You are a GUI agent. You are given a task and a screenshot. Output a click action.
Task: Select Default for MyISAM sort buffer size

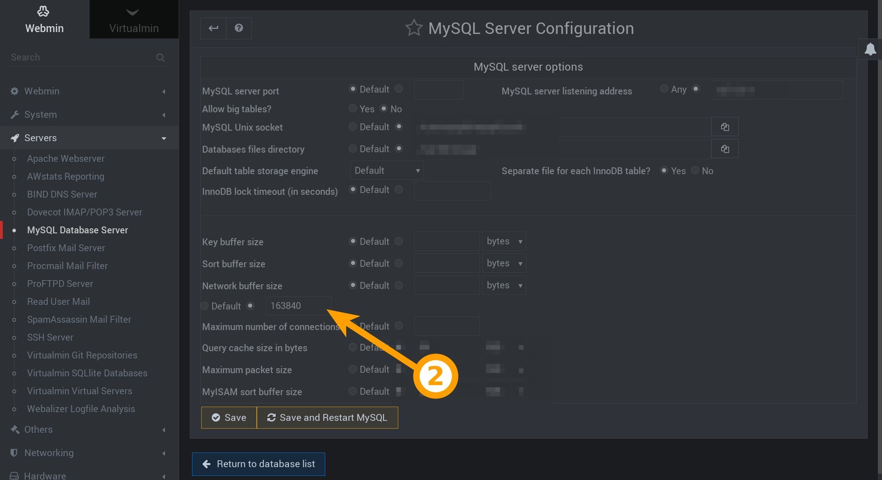(x=353, y=391)
